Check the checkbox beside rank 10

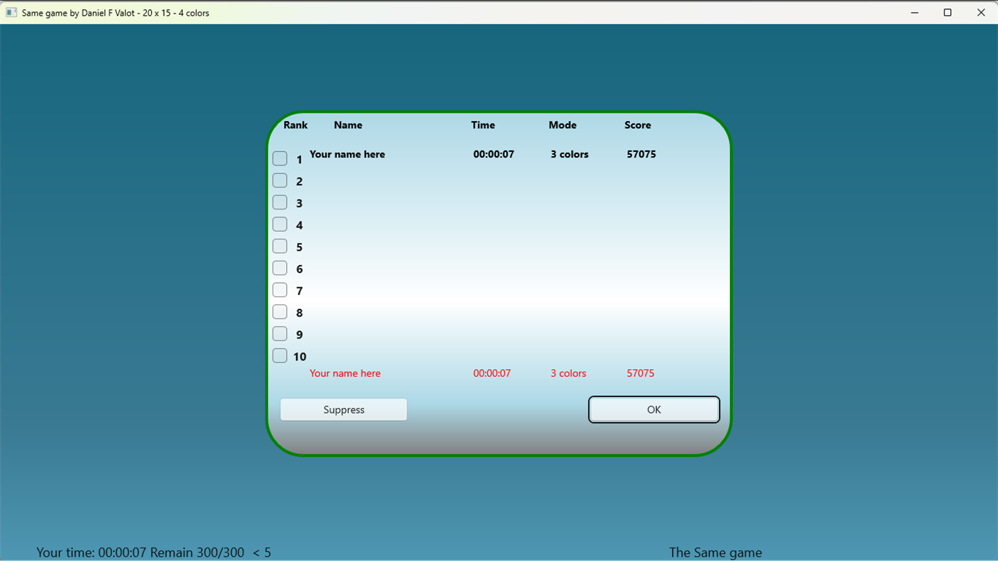point(280,355)
